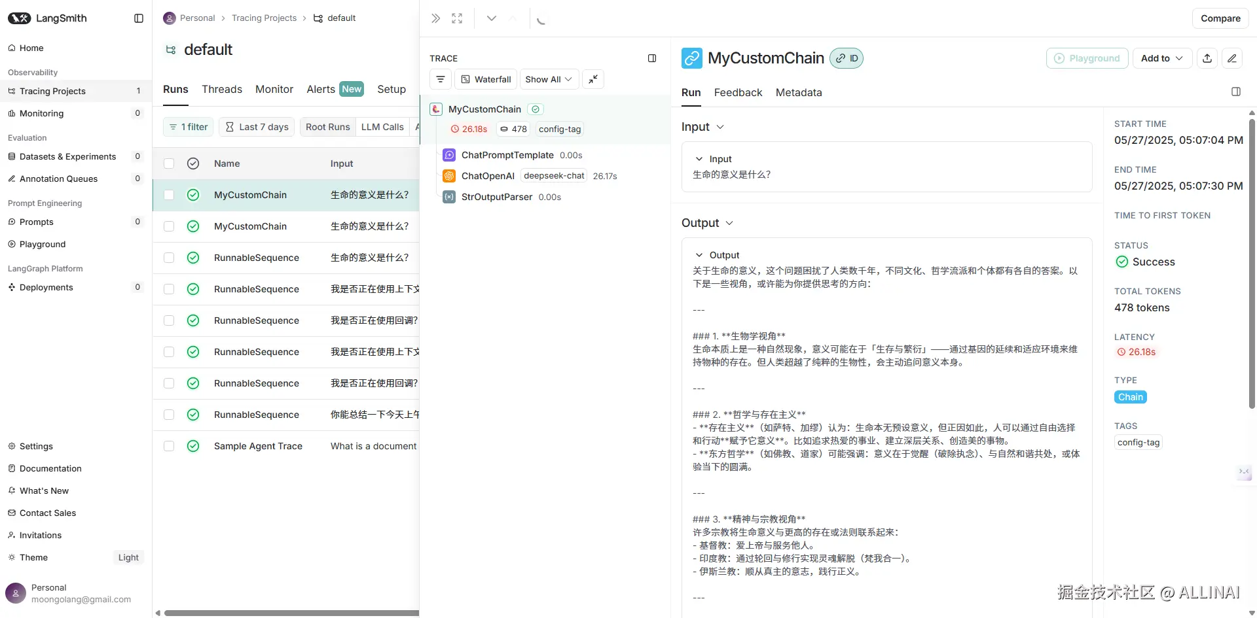Copy run ID link badge
Viewport: 1257px width, 618px height.
[847, 58]
